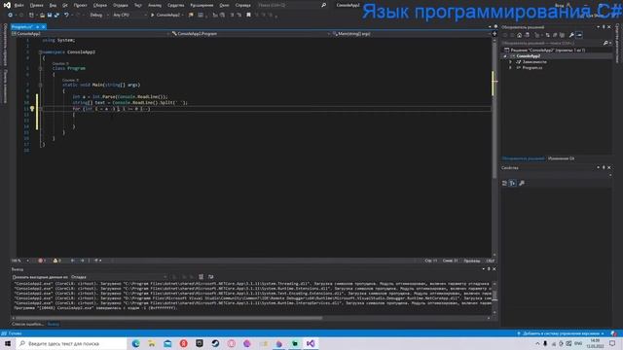623x350 pixels.
Task: Click the wrench Properties icon in Solution Explorer
Action: [571, 35]
